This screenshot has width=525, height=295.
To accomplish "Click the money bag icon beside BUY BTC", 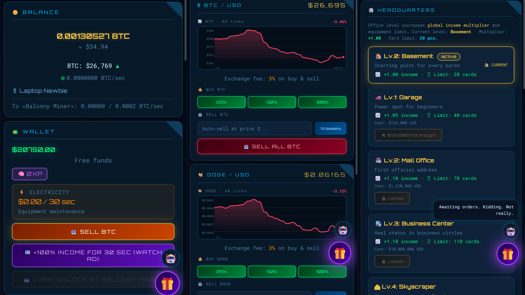I will tap(200, 90).
